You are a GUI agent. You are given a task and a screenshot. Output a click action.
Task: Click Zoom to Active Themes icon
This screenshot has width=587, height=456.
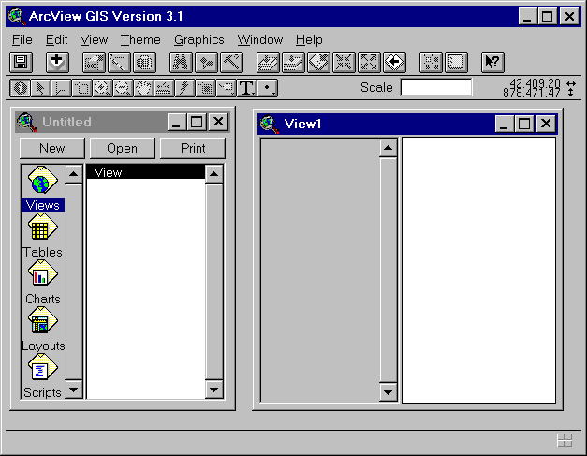coord(294,62)
